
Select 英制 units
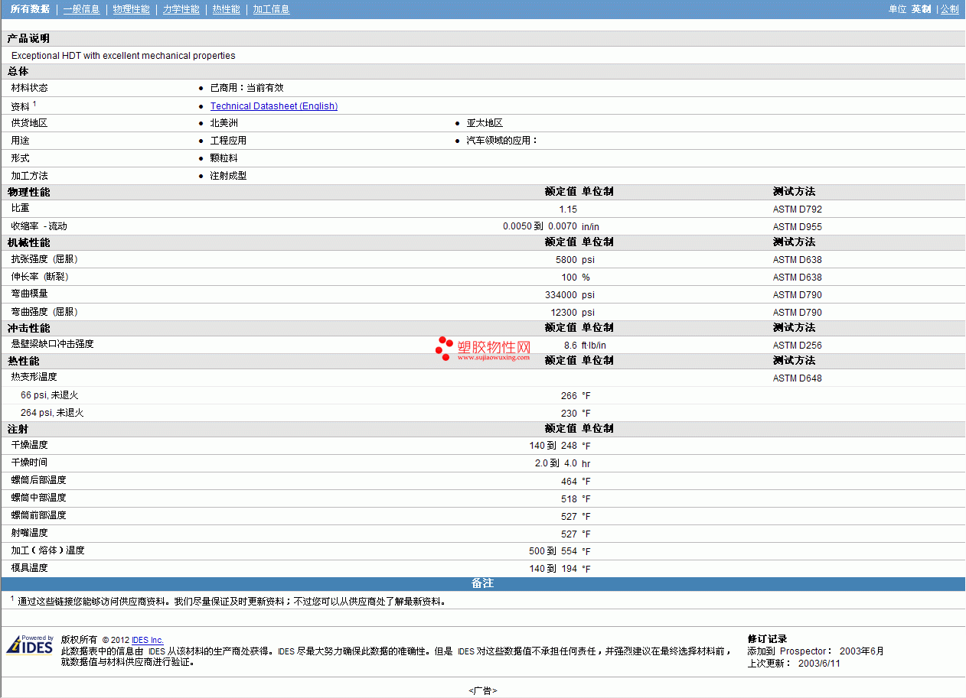921,9
